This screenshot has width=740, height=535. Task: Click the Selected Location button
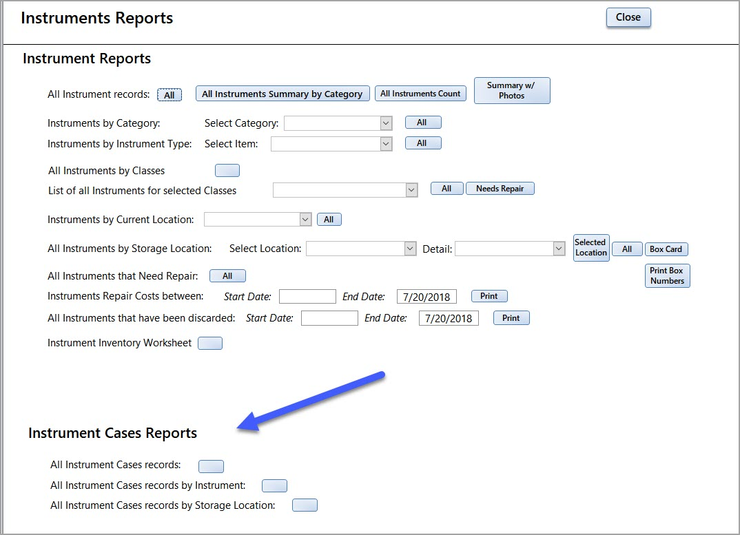tap(590, 248)
